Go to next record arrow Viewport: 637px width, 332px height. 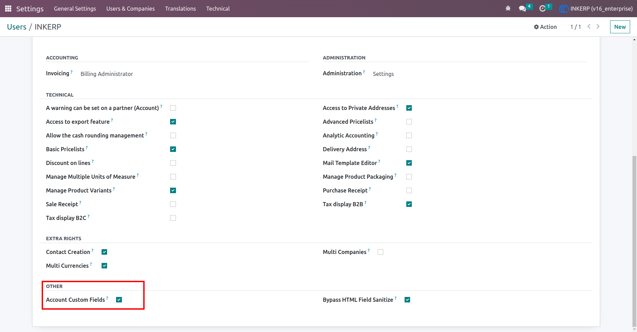point(598,26)
